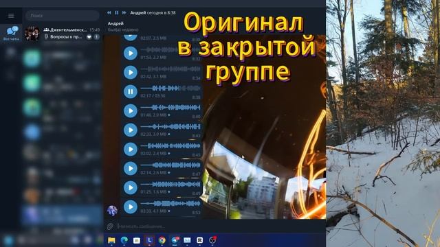The image size is (440, 247).
Task: Click the search field above the chat list
Action: pos(63,16)
